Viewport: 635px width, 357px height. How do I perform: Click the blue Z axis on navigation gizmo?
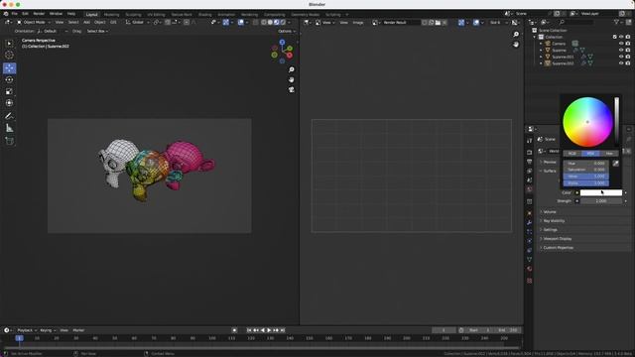[282, 42]
